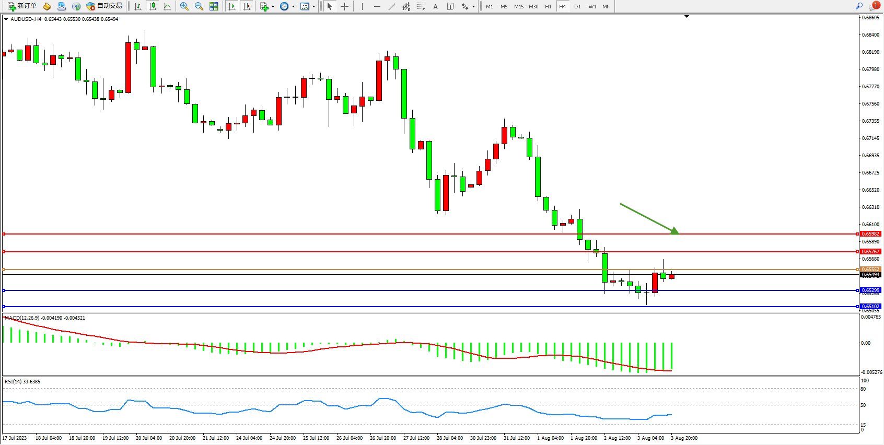
Task: Toggle AutoTrading (自动交易) button
Action: coord(104,6)
